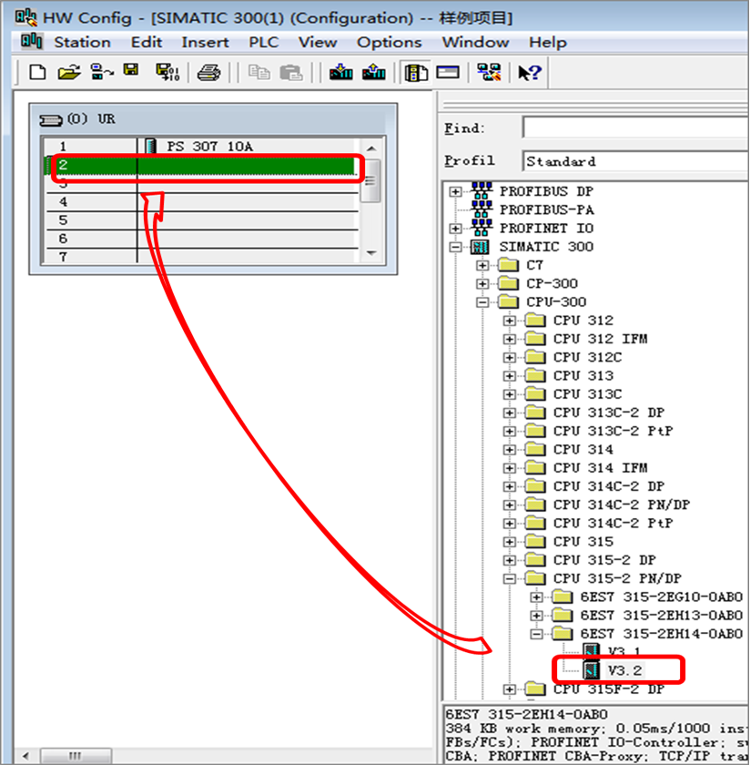Select the CPU 314C-2 PtP entry

coord(613,524)
